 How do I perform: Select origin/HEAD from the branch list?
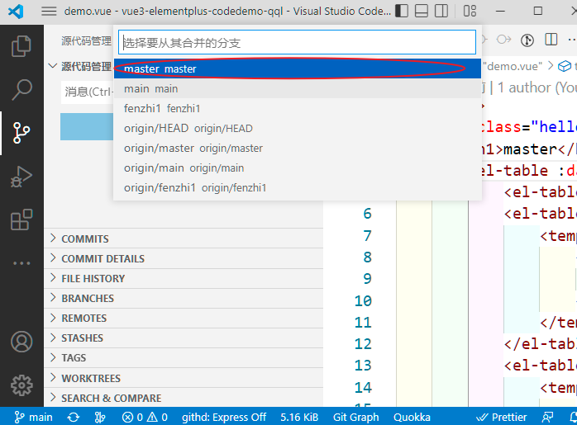[298, 128]
